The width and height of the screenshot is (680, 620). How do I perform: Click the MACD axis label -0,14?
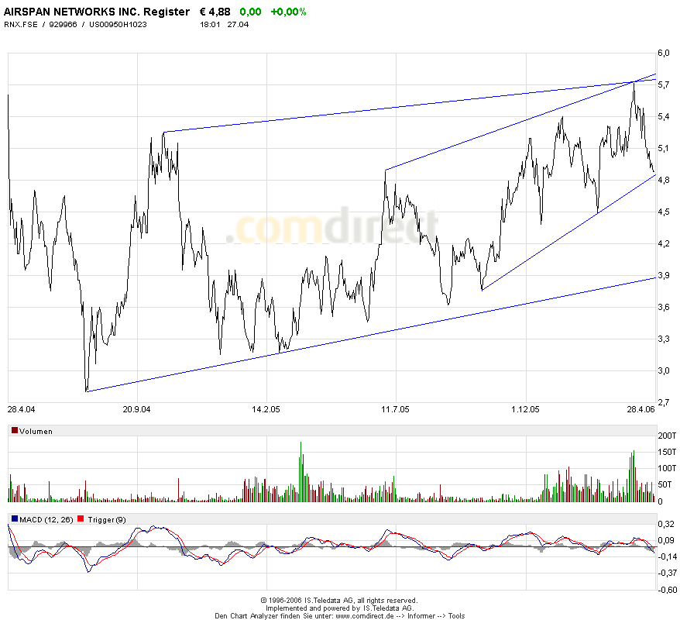tap(667, 557)
